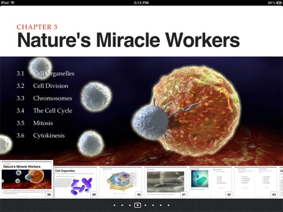The width and height of the screenshot is (283, 212).
Task: Select the page 38 thumbnail
Action: pos(27,179)
